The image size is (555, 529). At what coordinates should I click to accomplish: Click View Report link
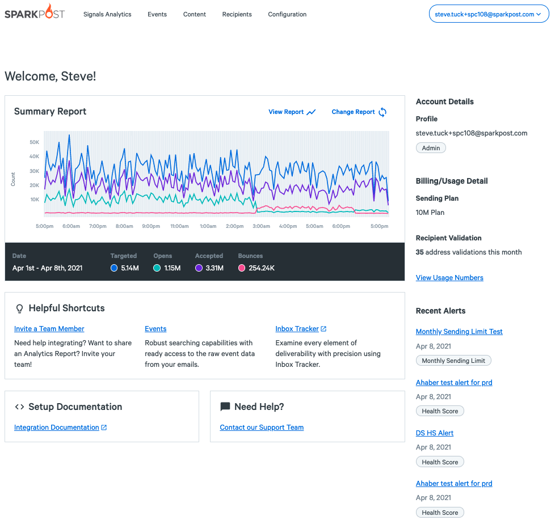pyautogui.click(x=286, y=112)
